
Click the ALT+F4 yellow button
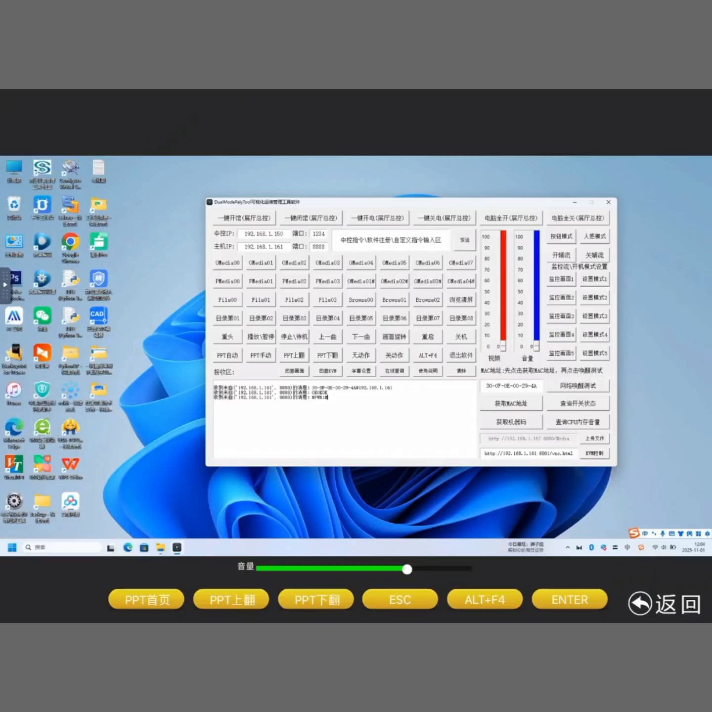point(485,600)
